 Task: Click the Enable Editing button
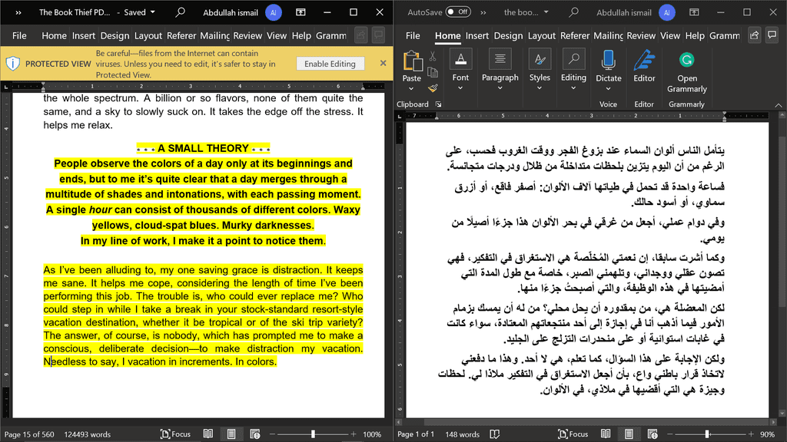coord(330,64)
